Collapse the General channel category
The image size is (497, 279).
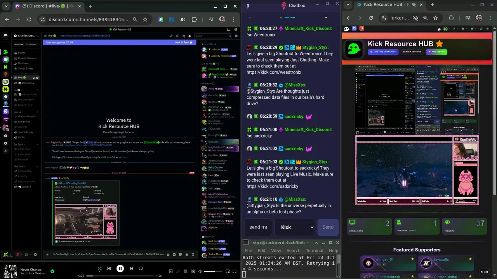[19, 112]
